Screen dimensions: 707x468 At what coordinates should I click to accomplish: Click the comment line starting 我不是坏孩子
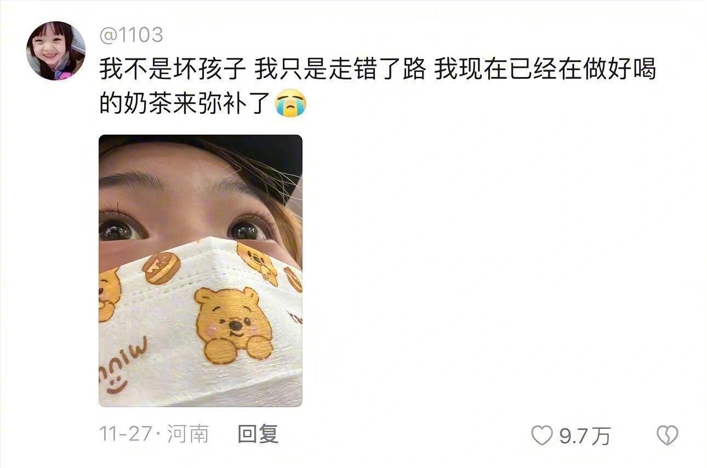378,70
